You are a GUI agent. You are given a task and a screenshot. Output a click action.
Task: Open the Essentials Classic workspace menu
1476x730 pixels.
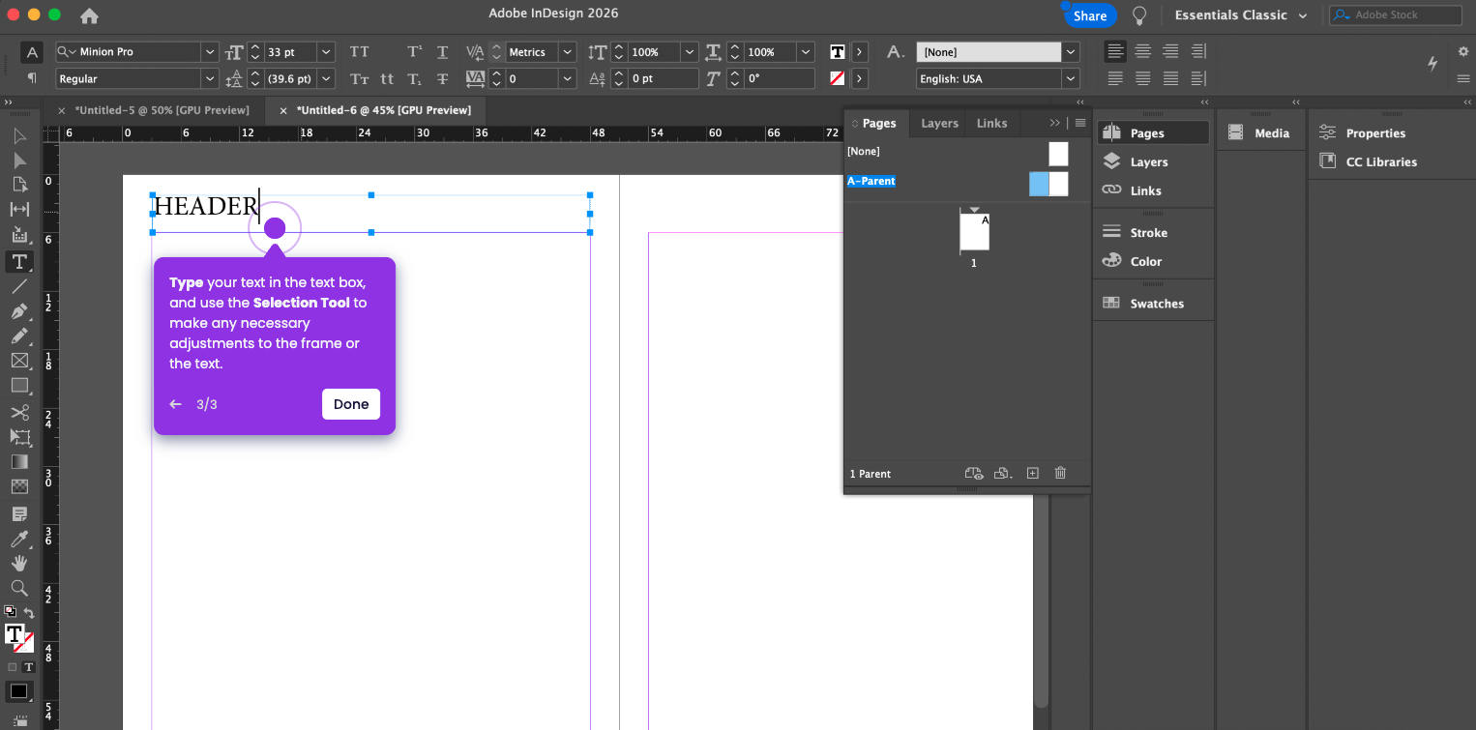tap(1240, 15)
